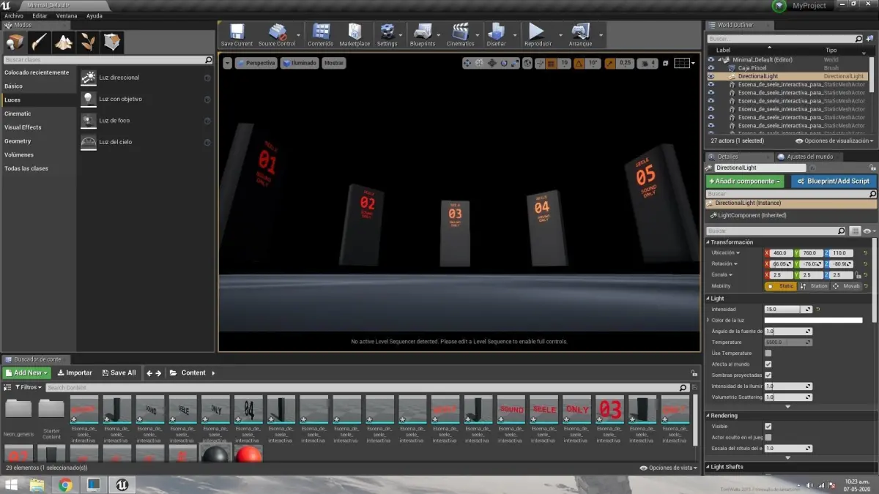
Task: Pick the Luz direccional light item
Action: click(146, 78)
